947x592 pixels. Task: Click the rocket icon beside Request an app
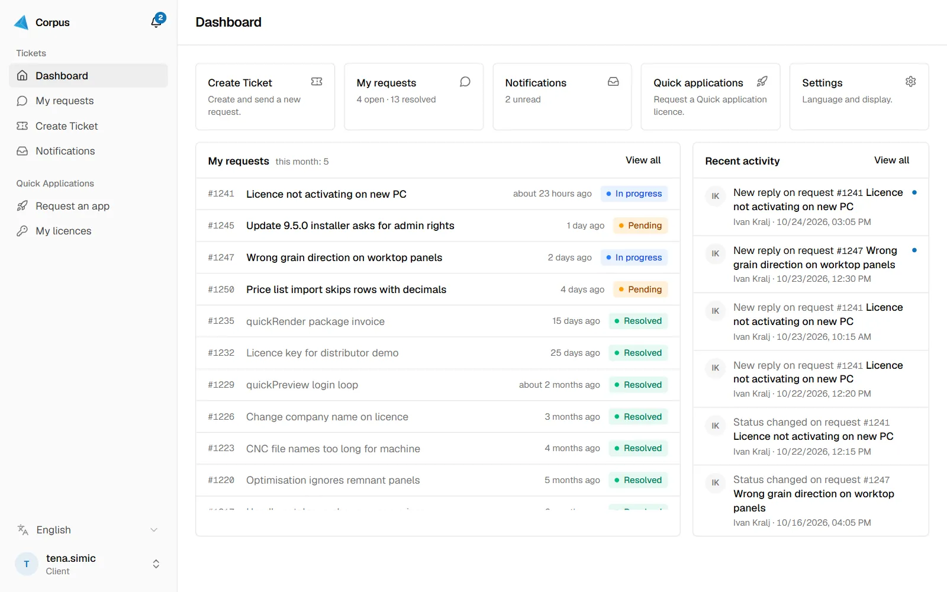point(22,206)
